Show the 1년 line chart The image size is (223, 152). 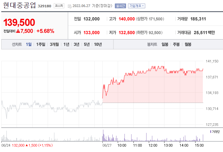66,45
